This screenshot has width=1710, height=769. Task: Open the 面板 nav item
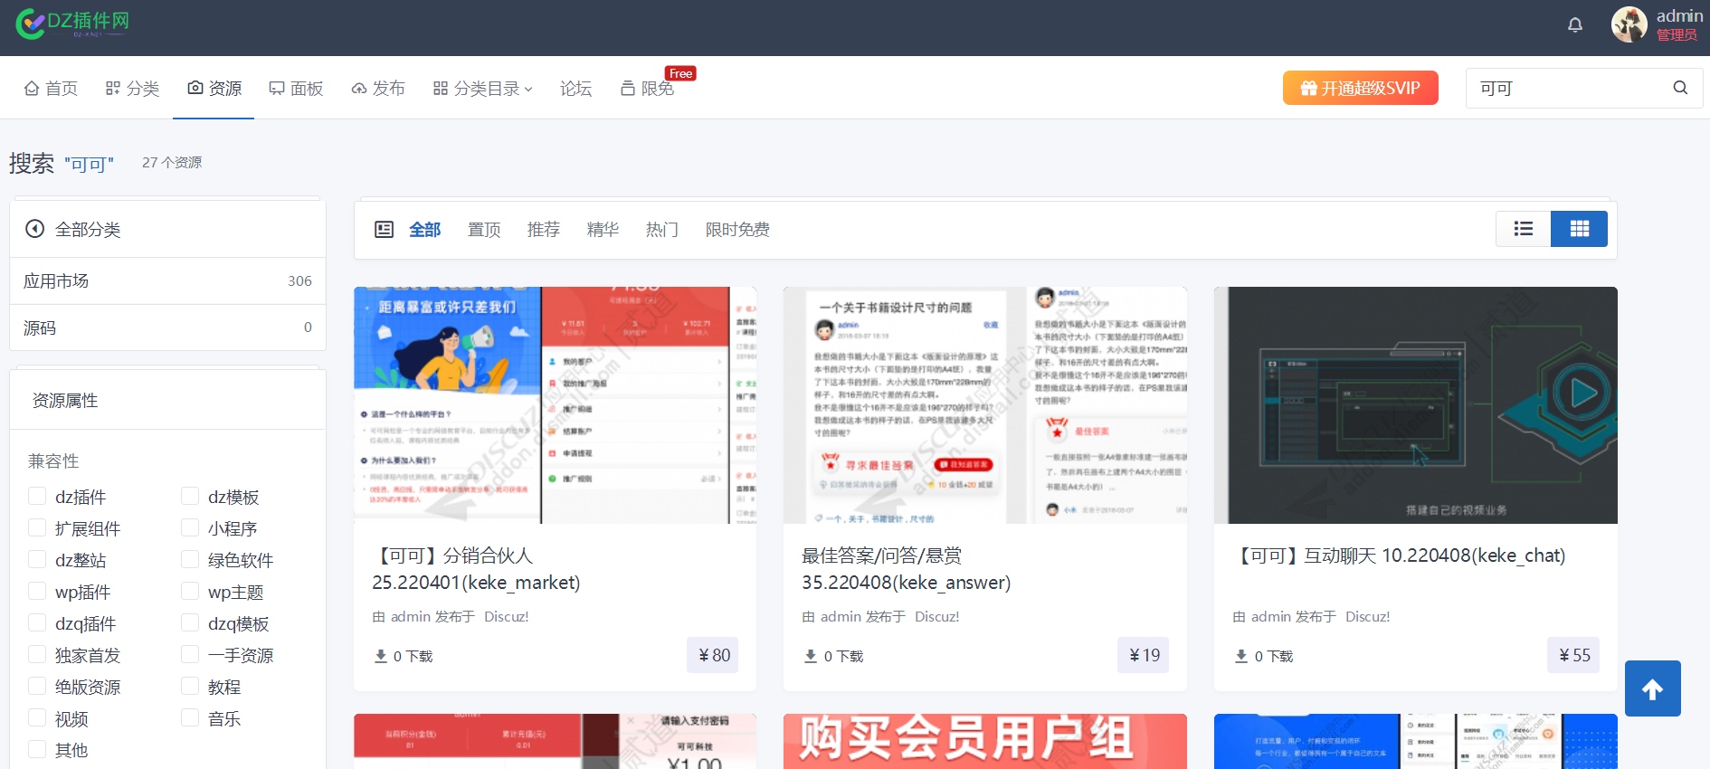tap(296, 88)
